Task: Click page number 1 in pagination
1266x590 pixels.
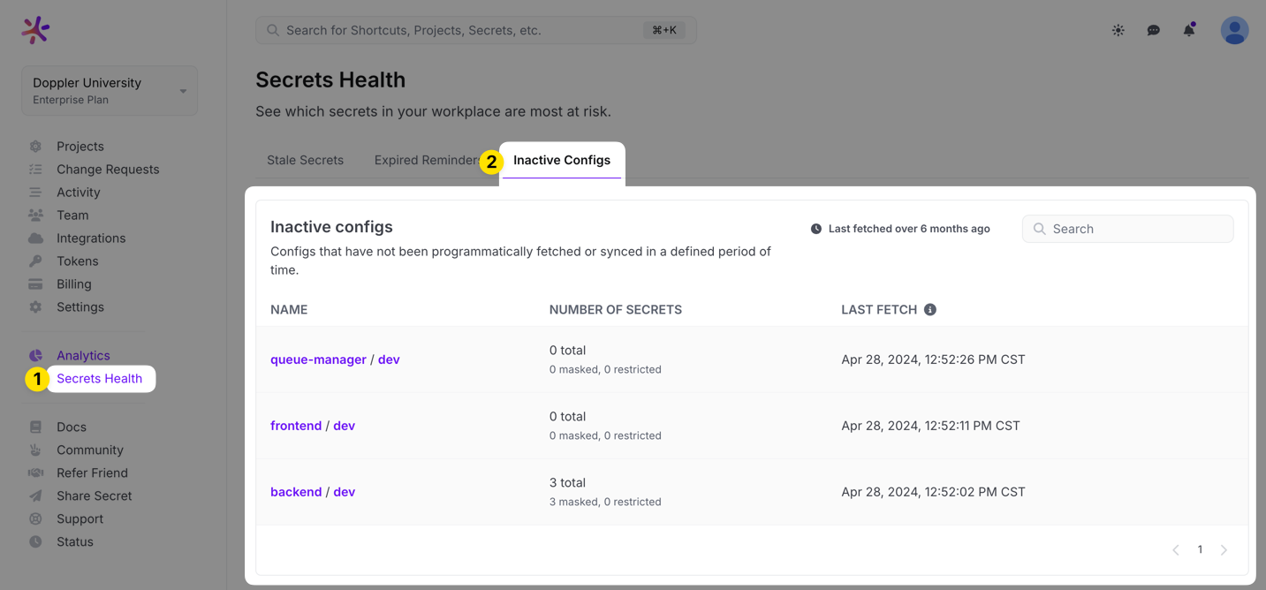Action: [1200, 550]
